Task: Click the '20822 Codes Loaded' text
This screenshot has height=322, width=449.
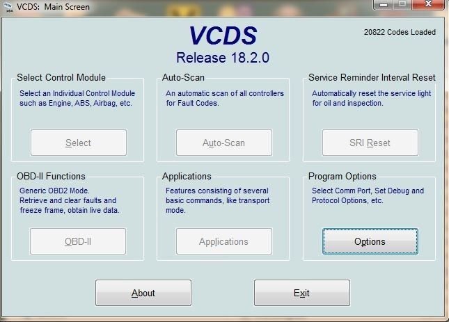Action: pos(400,32)
